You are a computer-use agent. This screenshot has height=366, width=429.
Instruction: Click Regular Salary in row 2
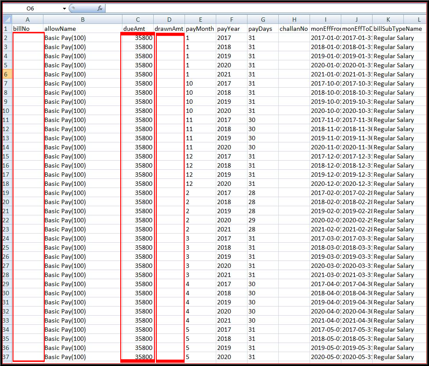394,38
